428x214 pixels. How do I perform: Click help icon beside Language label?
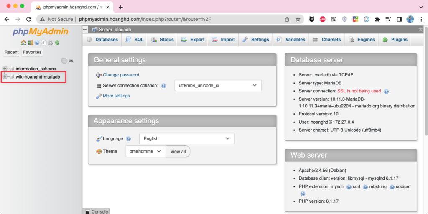tap(128, 139)
